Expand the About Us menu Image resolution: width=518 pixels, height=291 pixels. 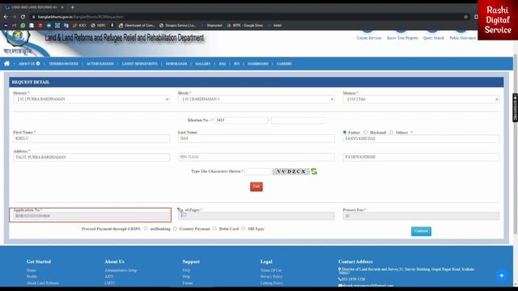(29, 64)
